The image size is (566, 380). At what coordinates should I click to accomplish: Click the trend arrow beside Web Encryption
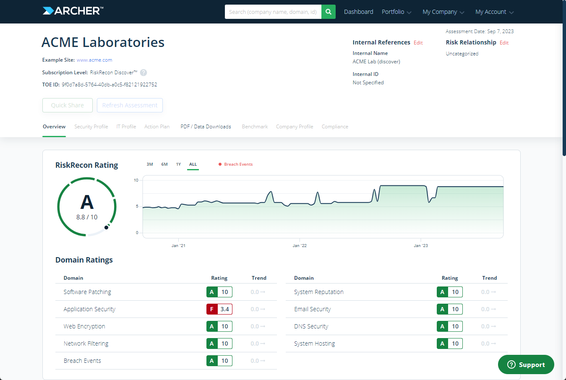(x=258, y=326)
